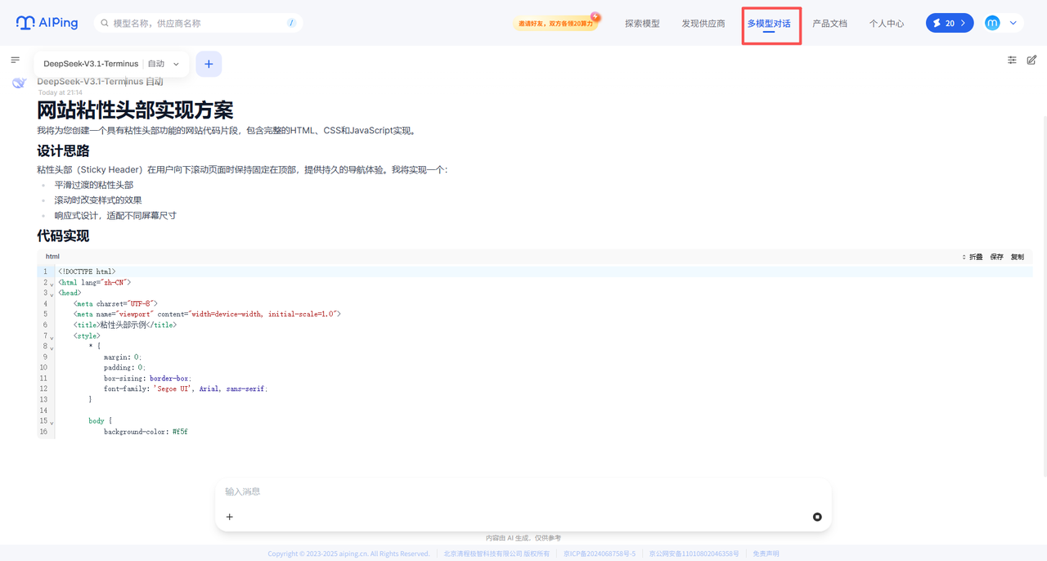Open the 20 compute credits pill

[x=950, y=23]
